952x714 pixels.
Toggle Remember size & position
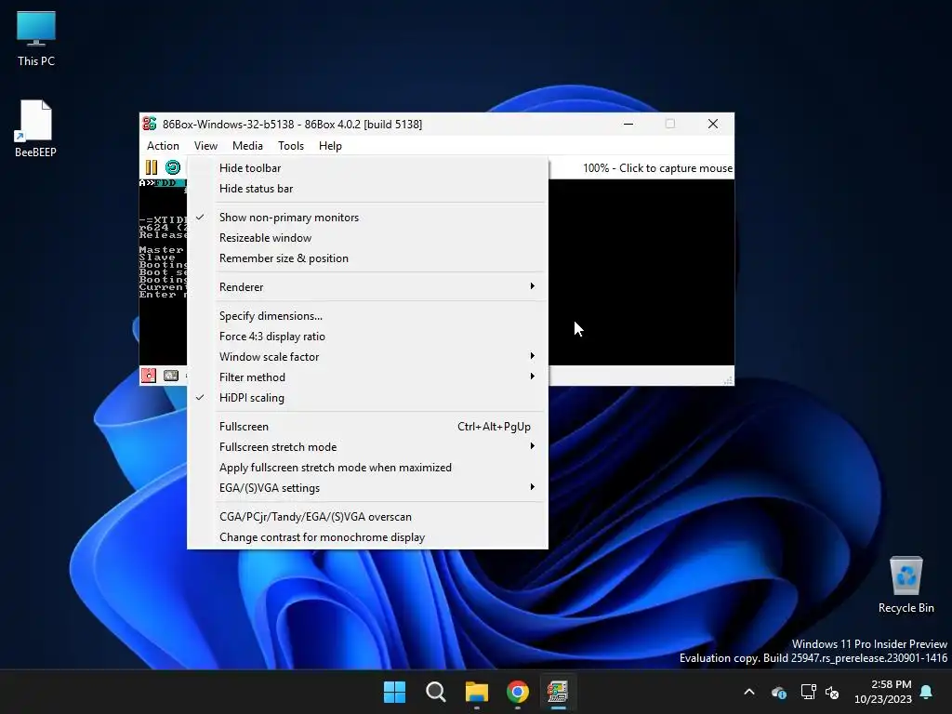click(367, 258)
